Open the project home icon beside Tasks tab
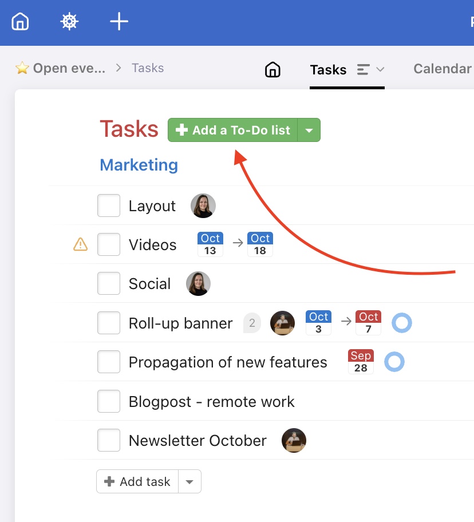 (272, 70)
